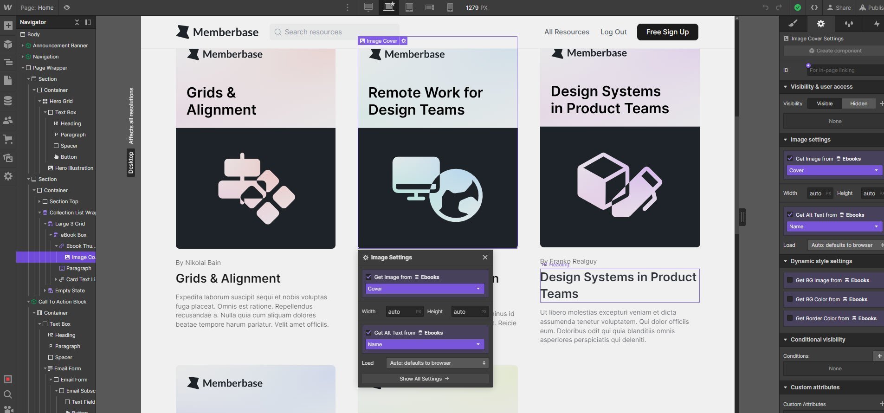Switch to mobile landscape breakpoint
The image size is (884, 413).
click(430, 7)
